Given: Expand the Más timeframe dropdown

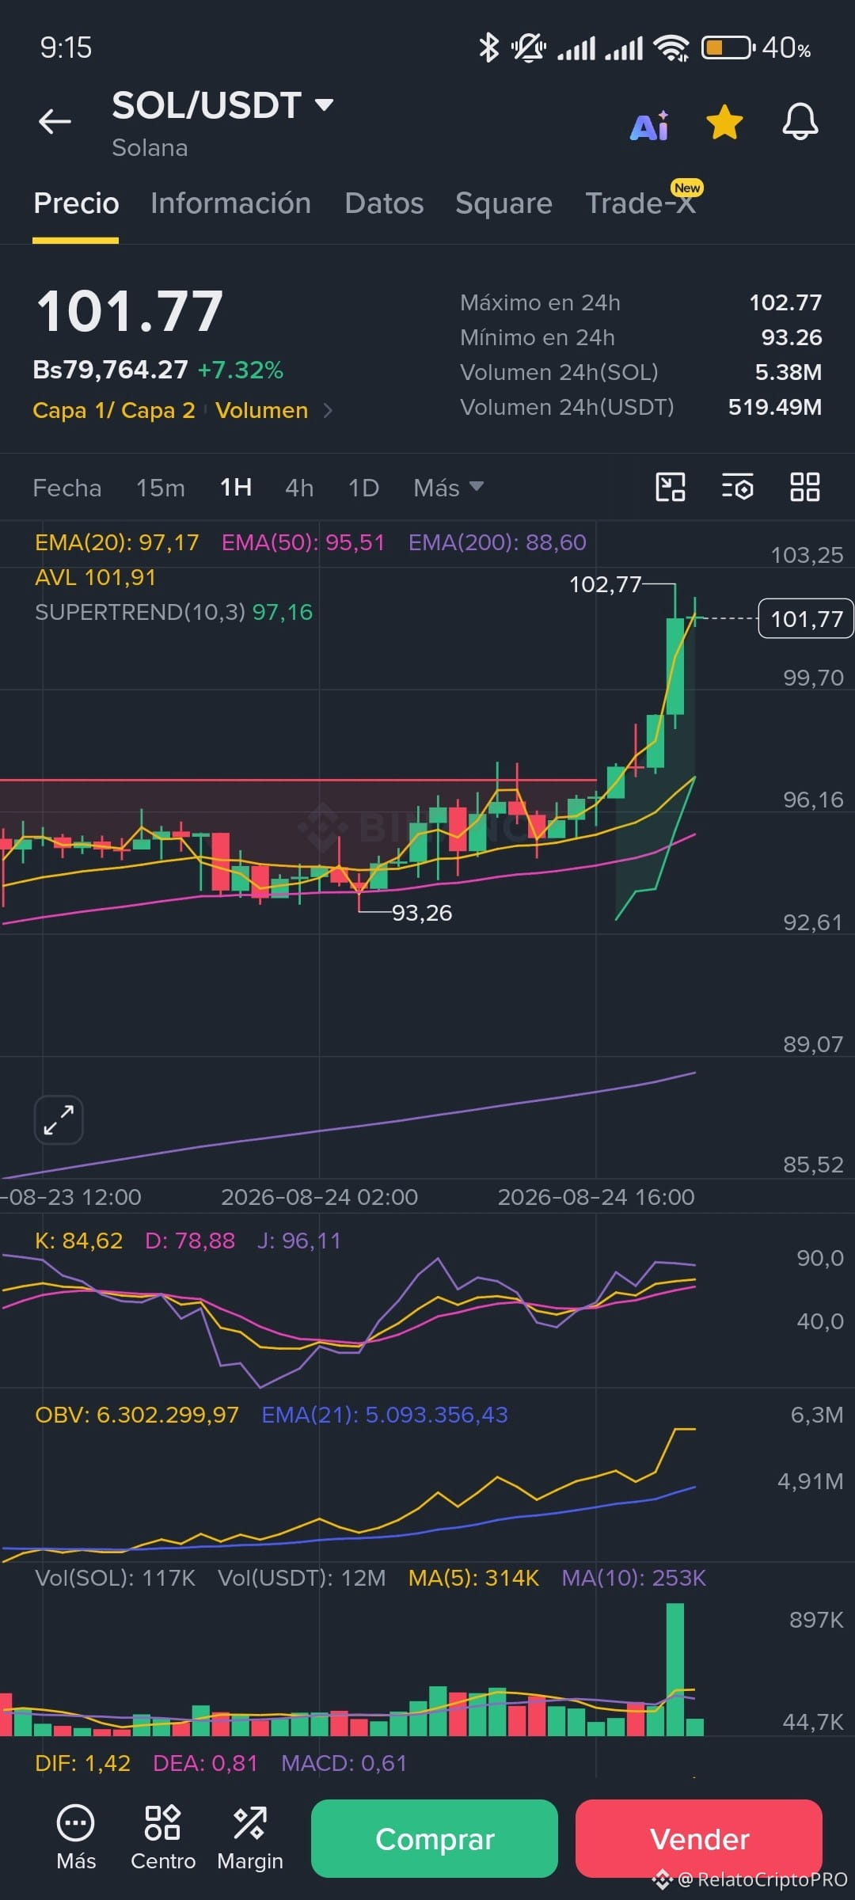Looking at the screenshot, I should pos(448,488).
